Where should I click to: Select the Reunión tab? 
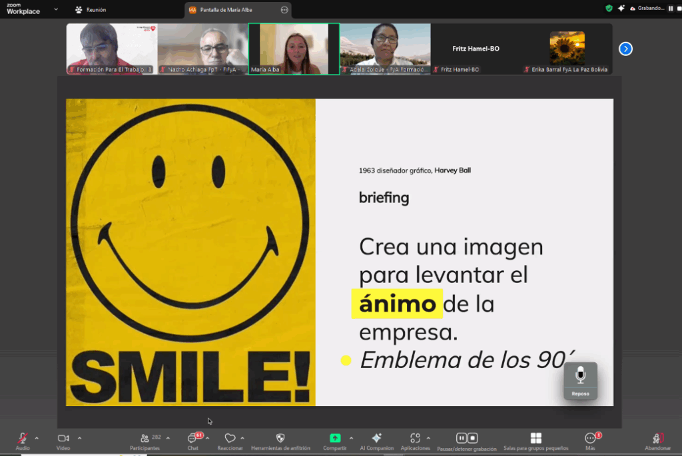(x=91, y=9)
